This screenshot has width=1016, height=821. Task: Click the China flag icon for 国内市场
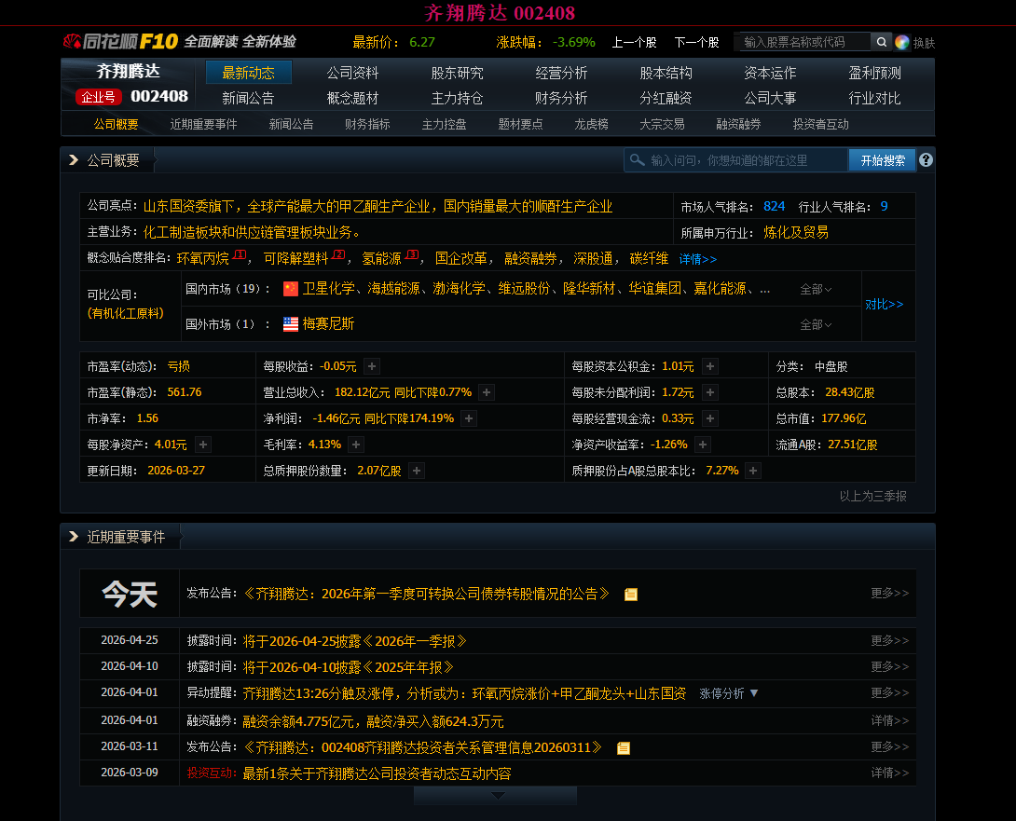(x=290, y=288)
